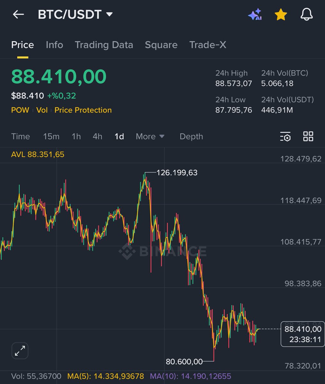The image size is (325, 384).
Task: Open the Price Protection link
Action: tap(83, 110)
